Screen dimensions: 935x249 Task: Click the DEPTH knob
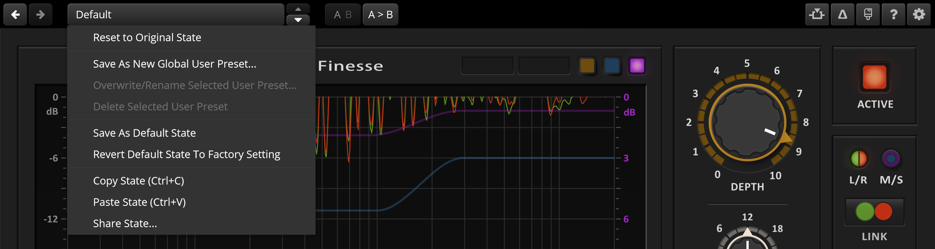pos(747,123)
